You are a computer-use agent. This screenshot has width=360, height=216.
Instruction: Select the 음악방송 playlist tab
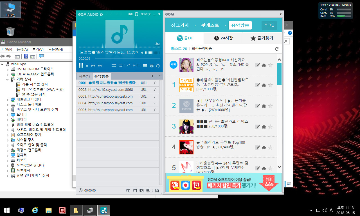pyautogui.click(x=102, y=76)
